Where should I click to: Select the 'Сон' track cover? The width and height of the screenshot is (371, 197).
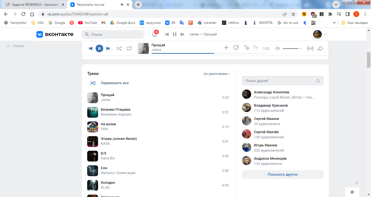click(93, 171)
